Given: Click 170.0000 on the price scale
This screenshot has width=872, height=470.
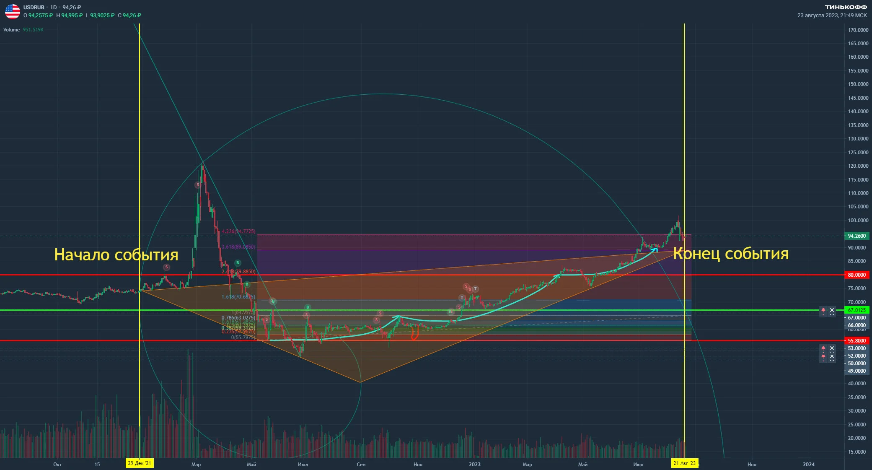Looking at the screenshot, I should 858,30.
